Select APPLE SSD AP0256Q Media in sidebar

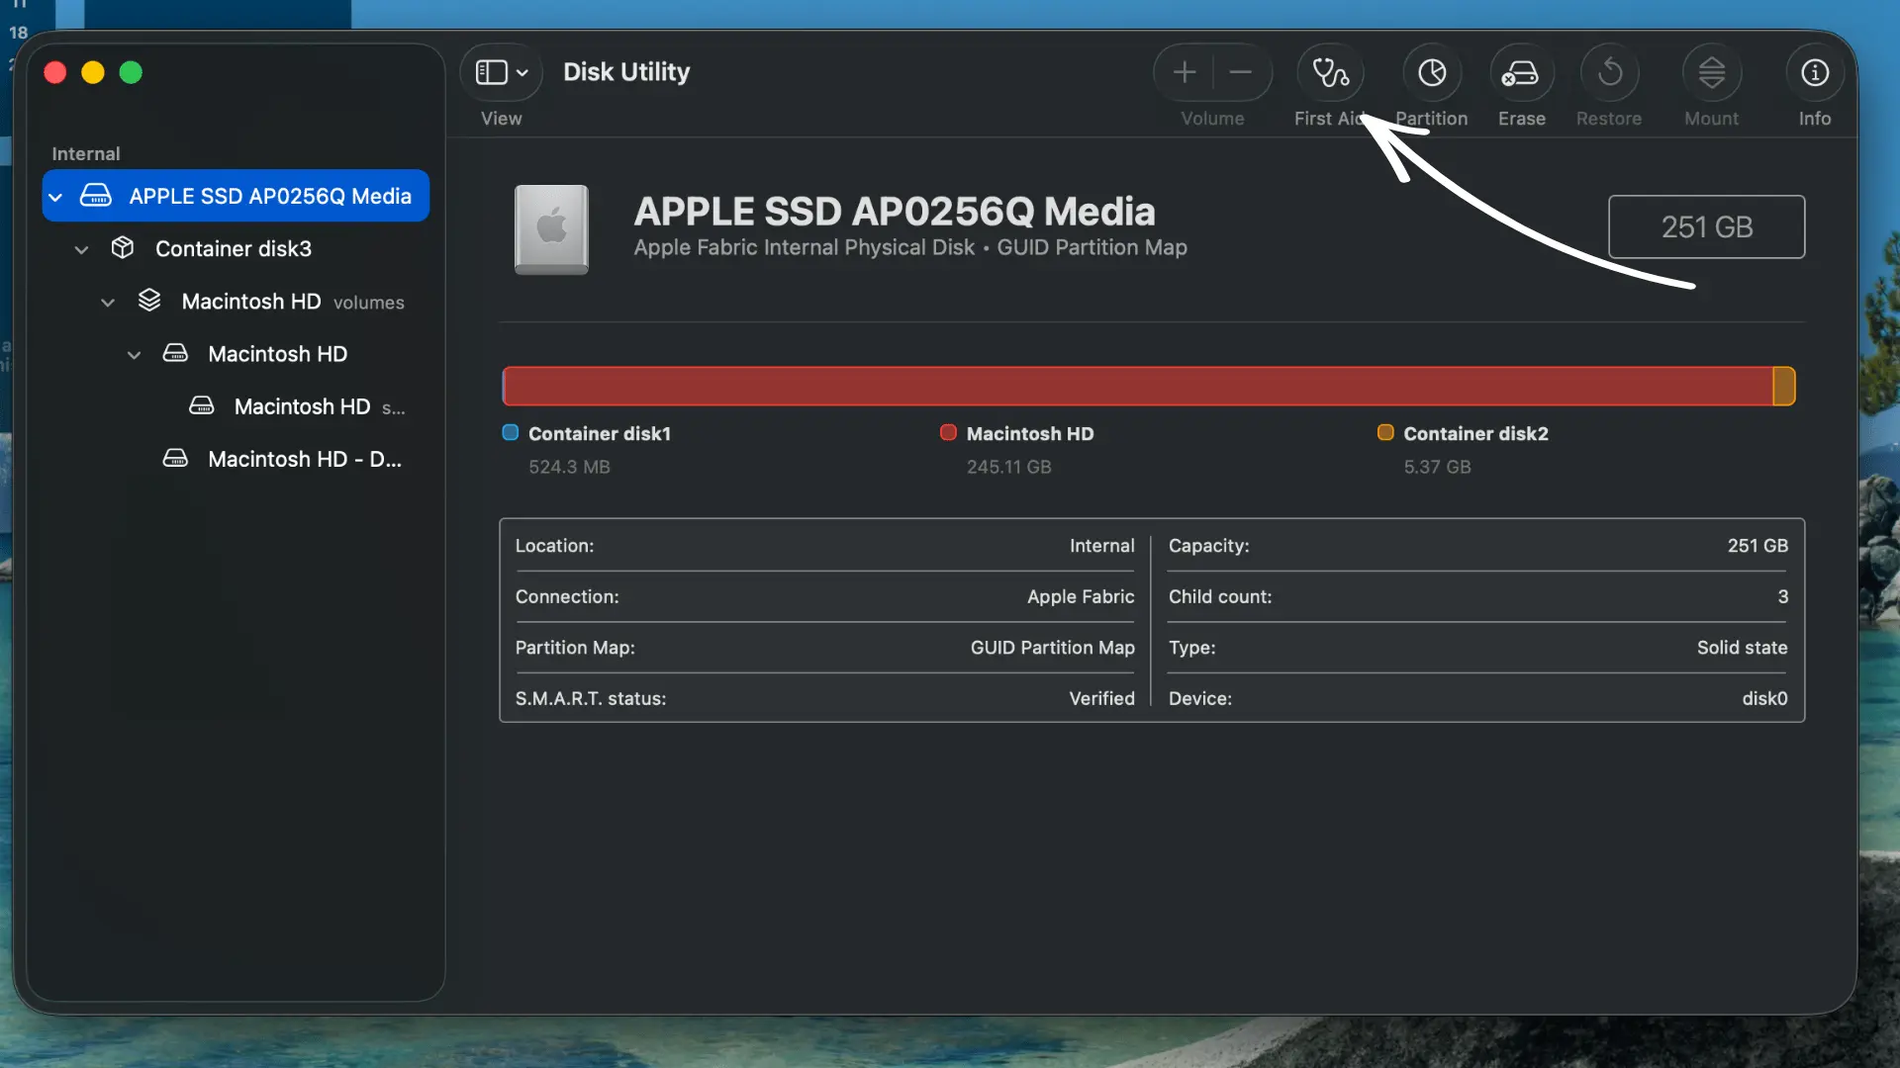point(236,196)
